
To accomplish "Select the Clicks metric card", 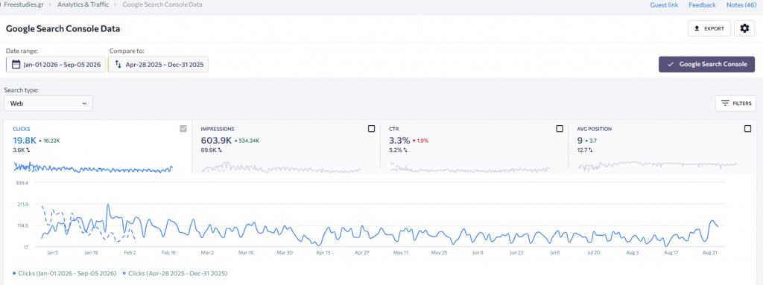I will (x=98, y=147).
